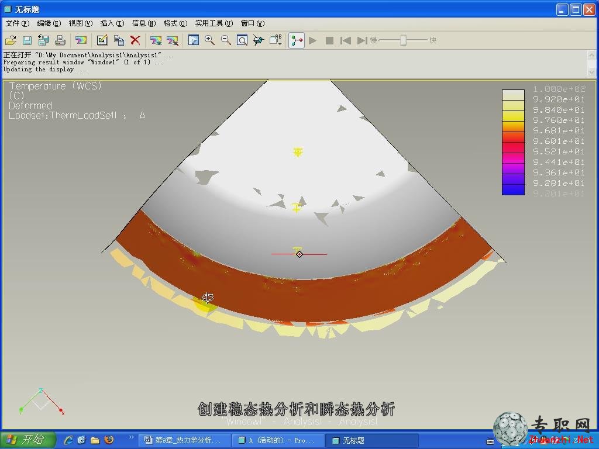Click the message log scroll-down arrow
The width and height of the screenshot is (599, 449).
(591, 72)
